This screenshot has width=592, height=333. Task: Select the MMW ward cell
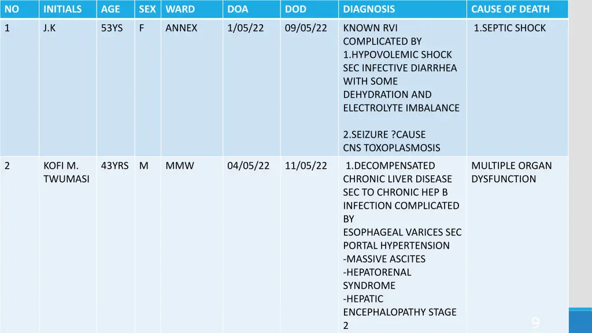tap(192, 245)
